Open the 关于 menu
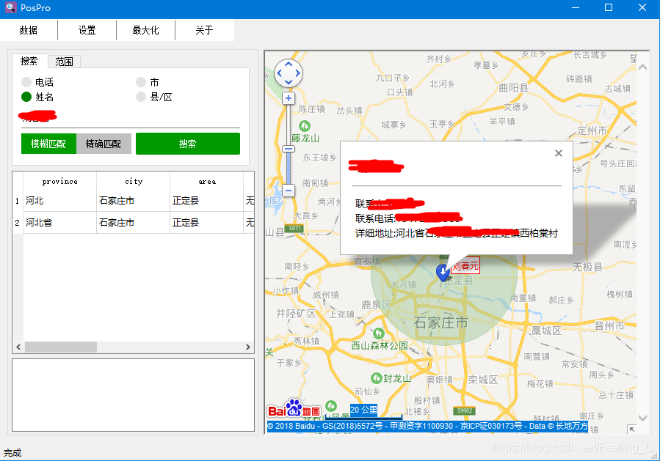This screenshot has height=461, width=660. [205, 30]
